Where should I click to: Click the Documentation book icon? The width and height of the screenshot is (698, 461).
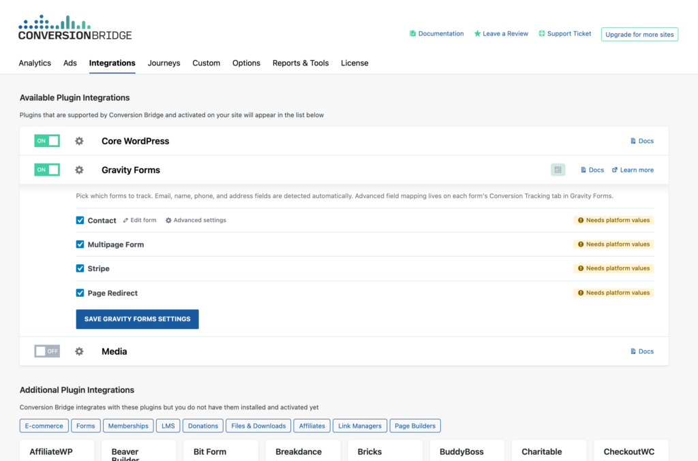click(412, 33)
